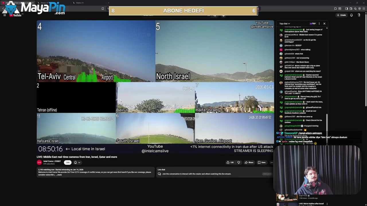The height and width of the screenshot is (206, 367).
Task: Click the Tel-Aviv camera feed
Action: (x=96, y=51)
